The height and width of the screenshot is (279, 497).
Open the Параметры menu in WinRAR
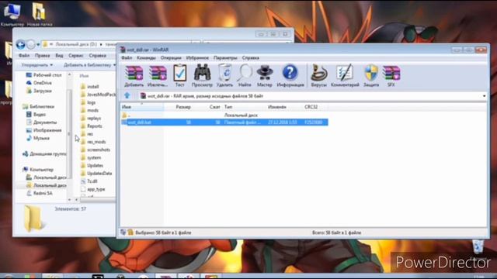pos(225,58)
